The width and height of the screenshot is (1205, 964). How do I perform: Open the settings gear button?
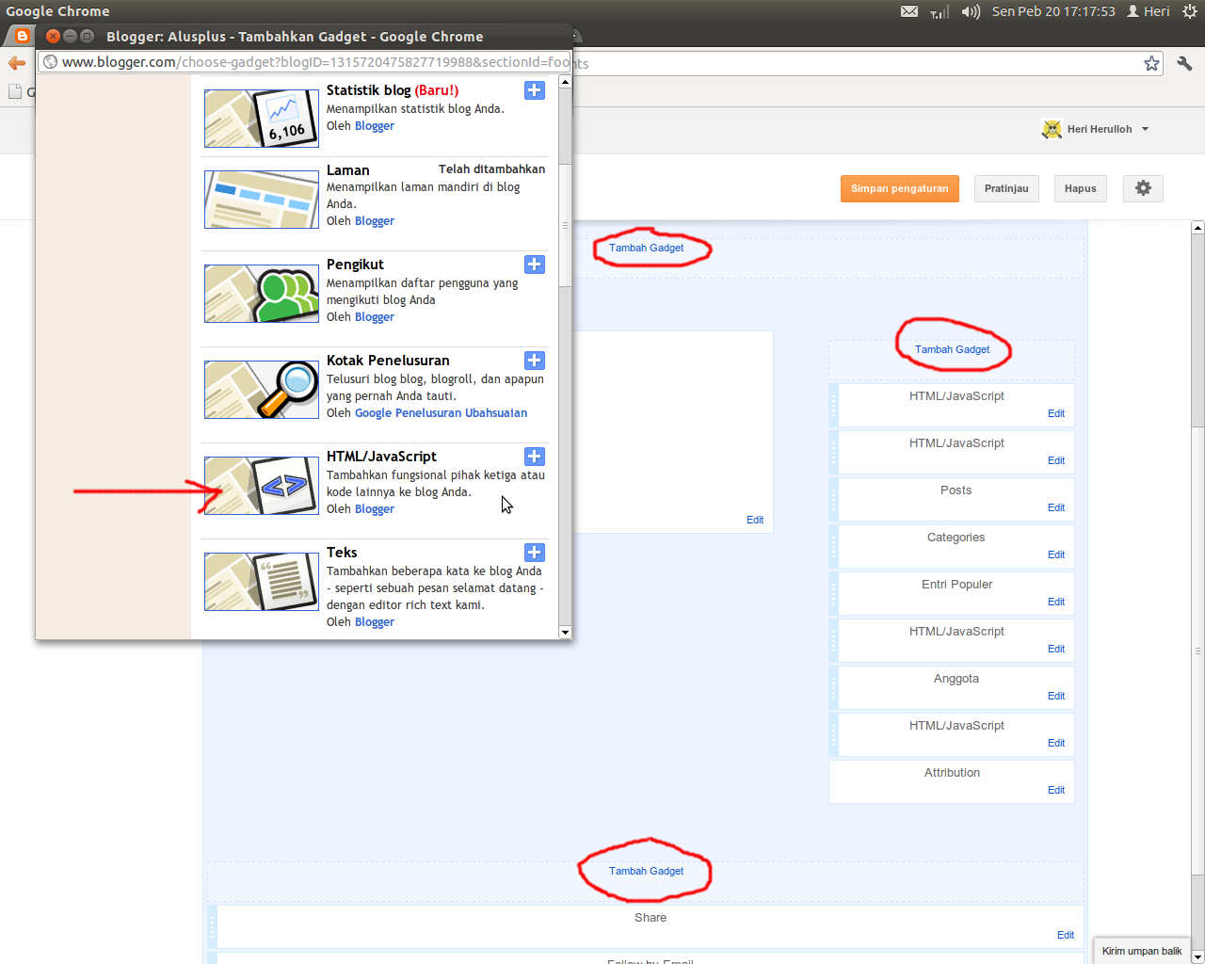(1143, 188)
